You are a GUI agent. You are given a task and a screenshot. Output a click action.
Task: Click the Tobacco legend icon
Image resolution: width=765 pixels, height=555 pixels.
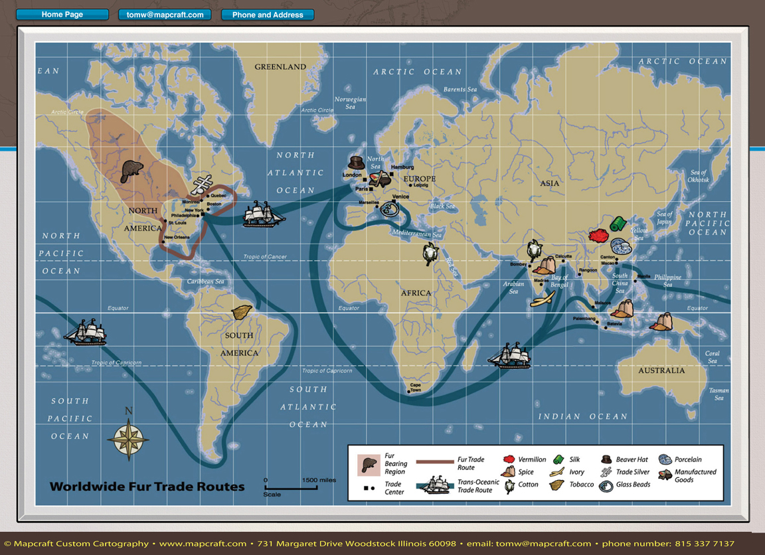click(x=556, y=485)
